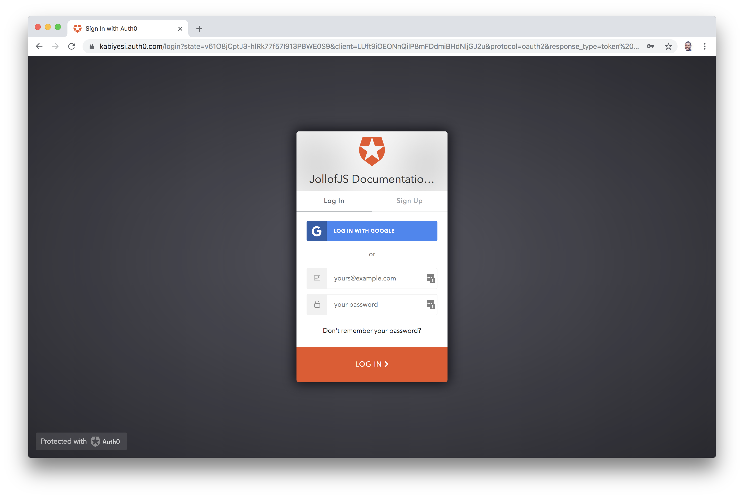Screen dimensions: 744x498
Task: Open Chrome's three-dot menu
Action: [x=705, y=46]
